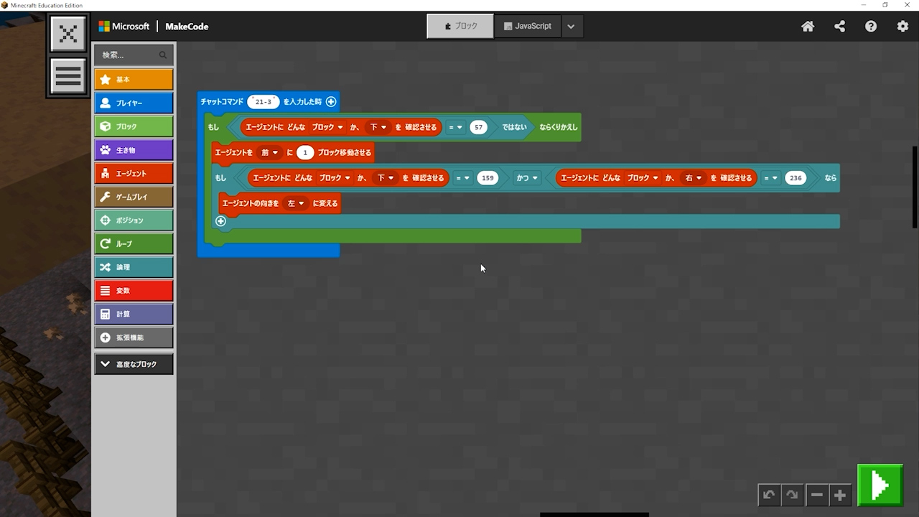
Task: Expand the 高度なブロック section
Action: point(134,364)
